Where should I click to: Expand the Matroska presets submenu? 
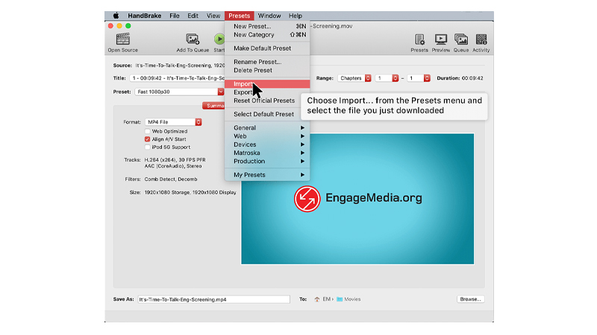coord(267,153)
